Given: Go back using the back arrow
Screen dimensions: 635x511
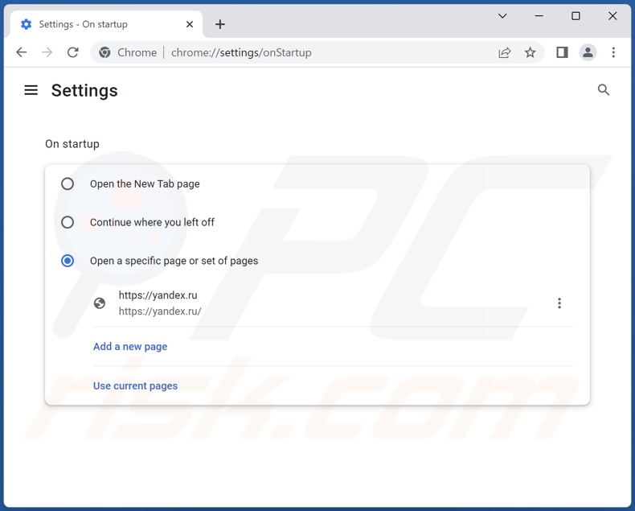Looking at the screenshot, I should pos(21,52).
